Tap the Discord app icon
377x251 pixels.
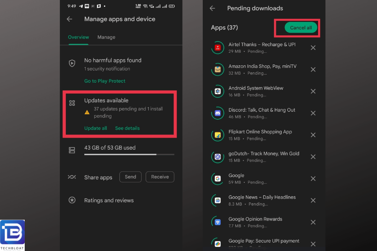[217, 113]
